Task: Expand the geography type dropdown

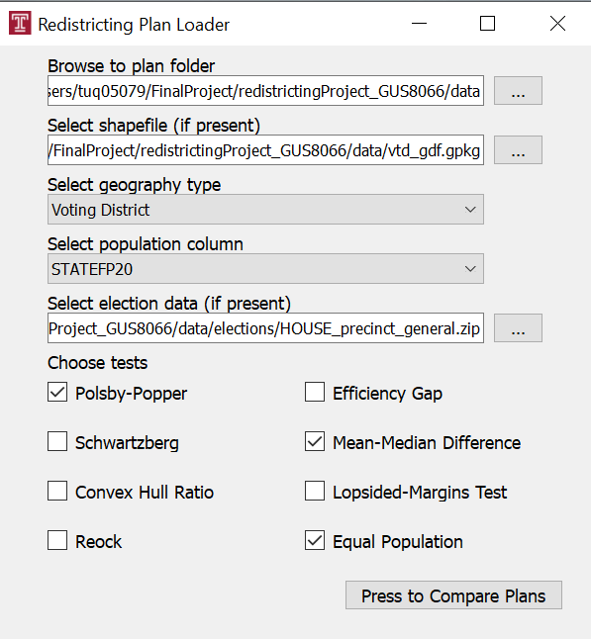Action: click(x=265, y=210)
